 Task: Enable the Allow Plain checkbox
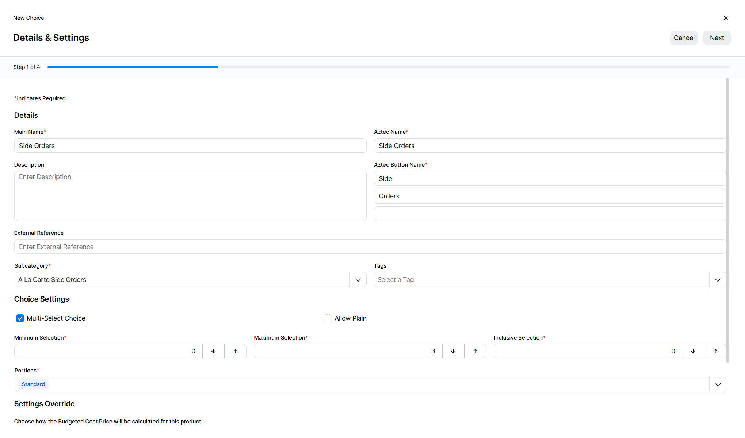coord(328,318)
